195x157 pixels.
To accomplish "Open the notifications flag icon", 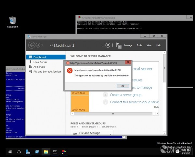I will pos(119,45).
